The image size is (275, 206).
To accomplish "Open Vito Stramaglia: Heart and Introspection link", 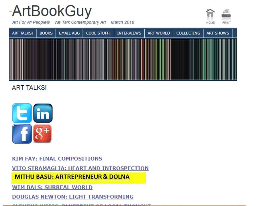I will (80, 168).
